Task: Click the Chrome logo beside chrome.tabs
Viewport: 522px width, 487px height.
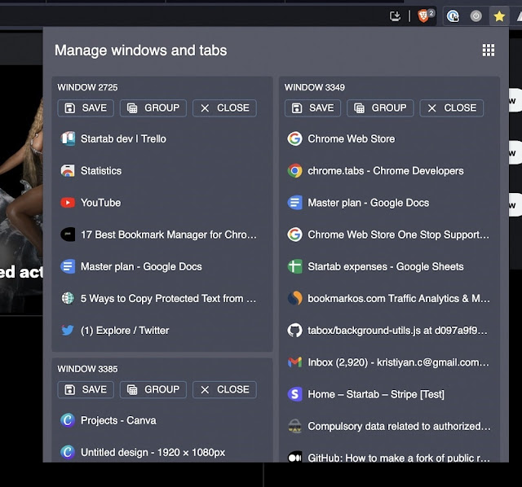Action: click(x=295, y=170)
